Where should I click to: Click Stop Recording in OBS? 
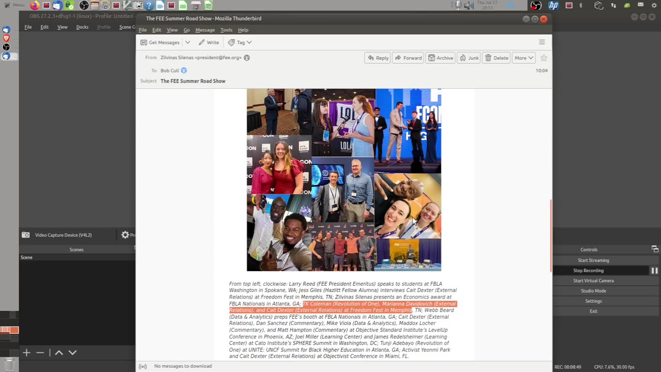pyautogui.click(x=588, y=271)
